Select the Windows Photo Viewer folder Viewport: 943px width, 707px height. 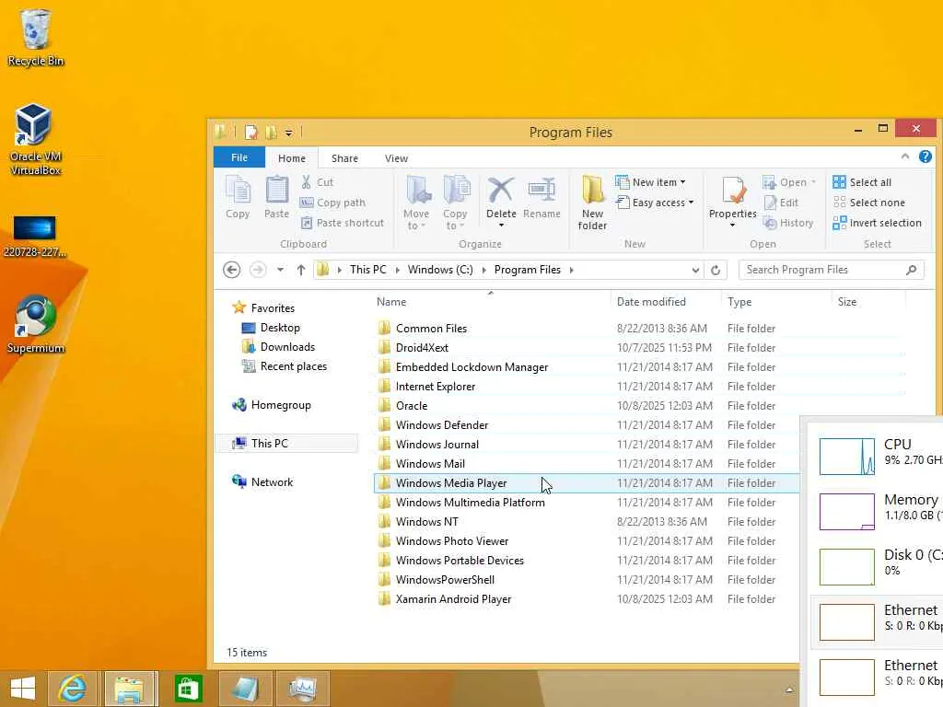[451, 541]
